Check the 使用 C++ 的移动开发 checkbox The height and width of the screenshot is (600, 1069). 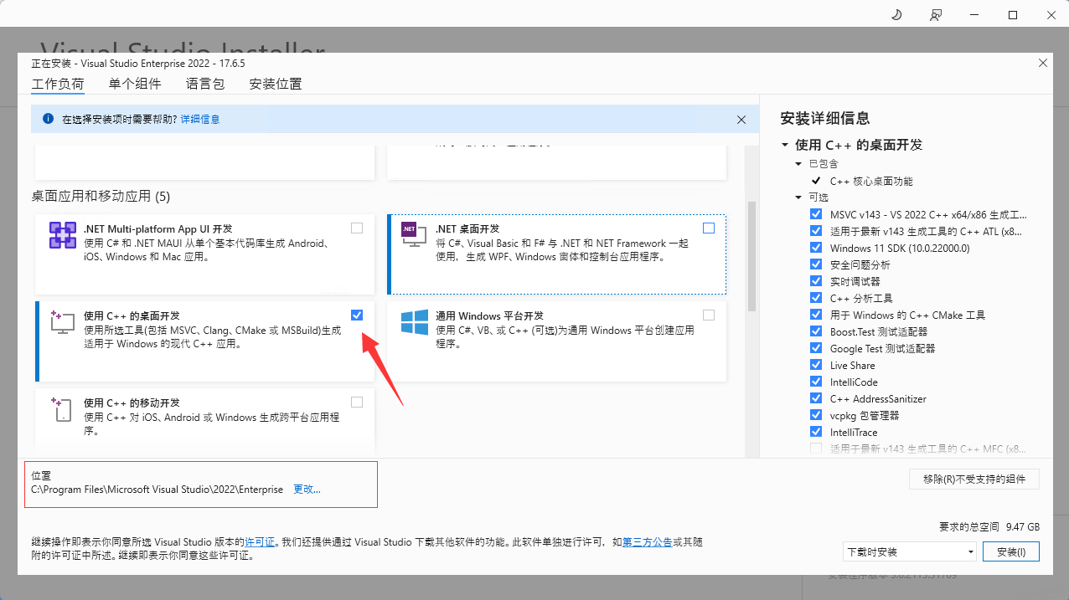tap(357, 402)
